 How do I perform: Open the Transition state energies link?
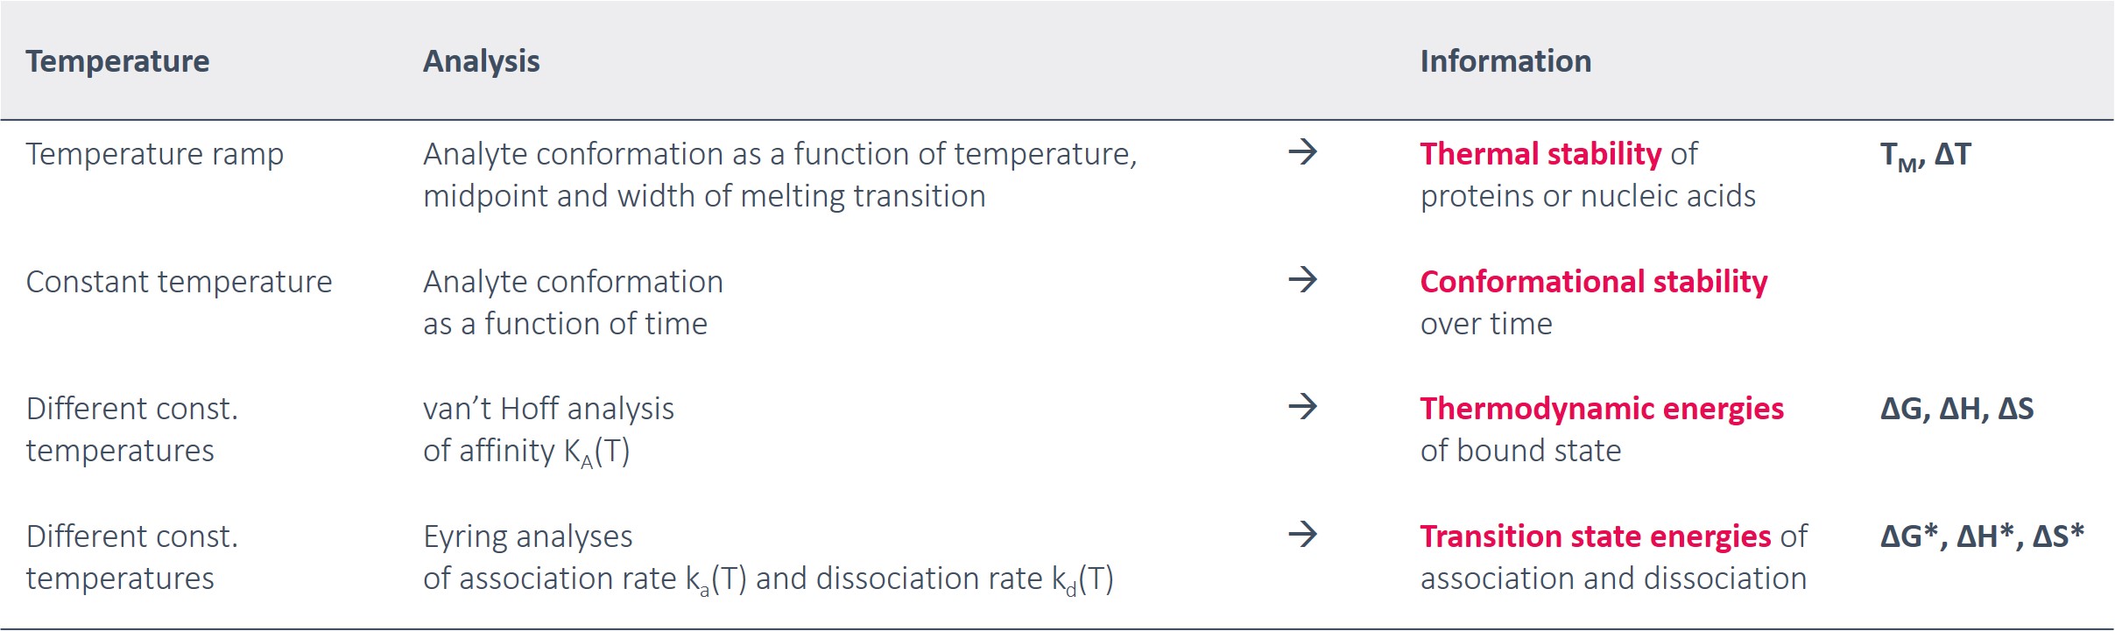tap(1595, 536)
